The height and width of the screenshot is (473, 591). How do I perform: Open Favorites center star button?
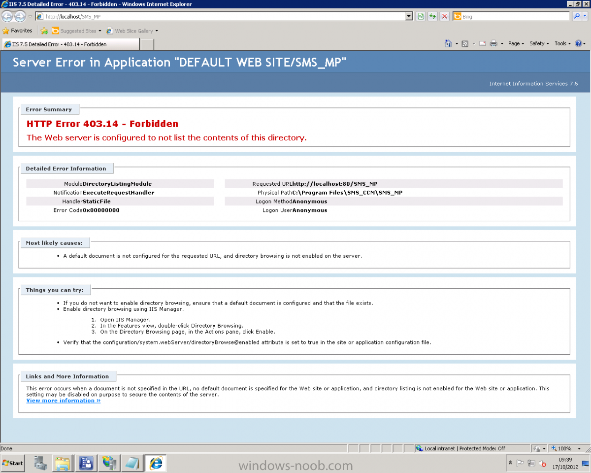6,31
